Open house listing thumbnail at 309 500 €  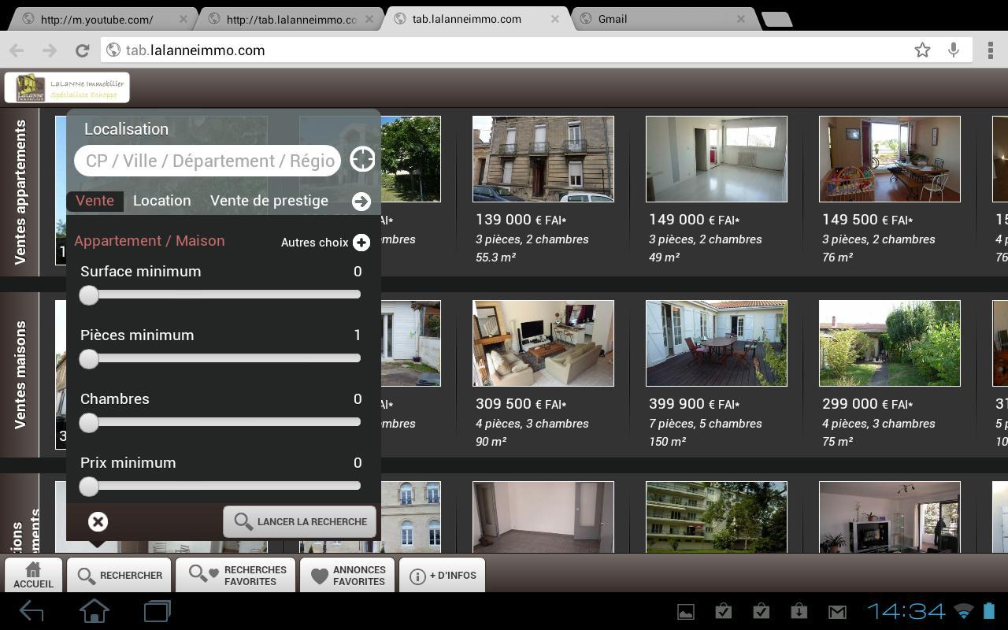tap(543, 343)
